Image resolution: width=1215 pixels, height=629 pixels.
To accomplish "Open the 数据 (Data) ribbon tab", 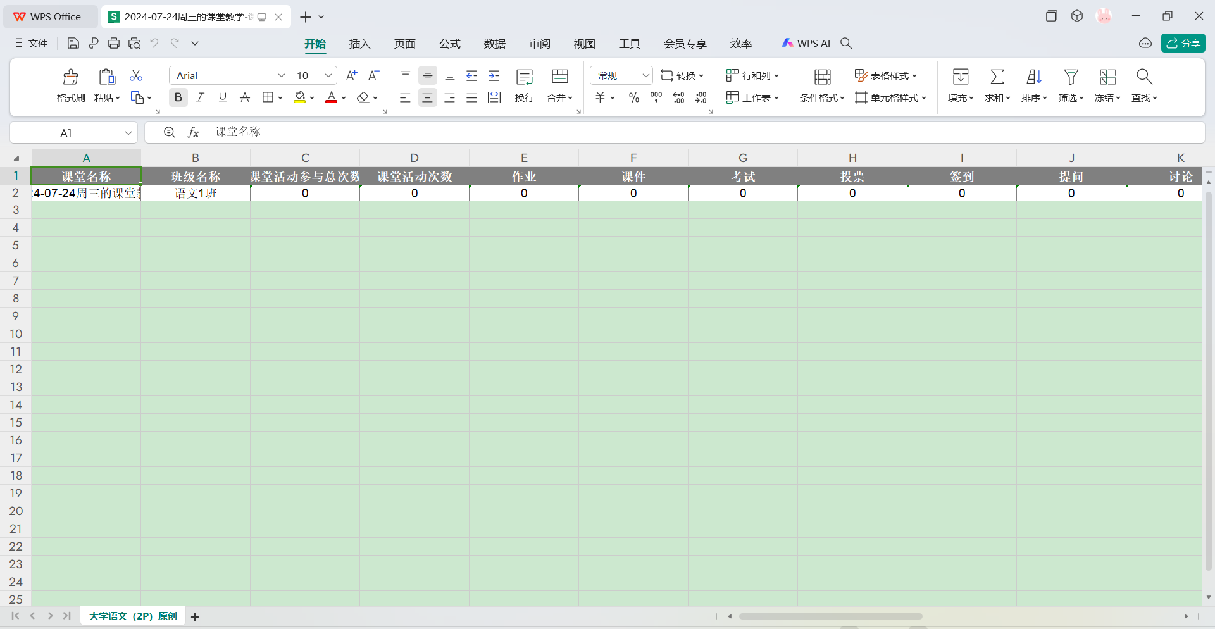I will coord(494,44).
